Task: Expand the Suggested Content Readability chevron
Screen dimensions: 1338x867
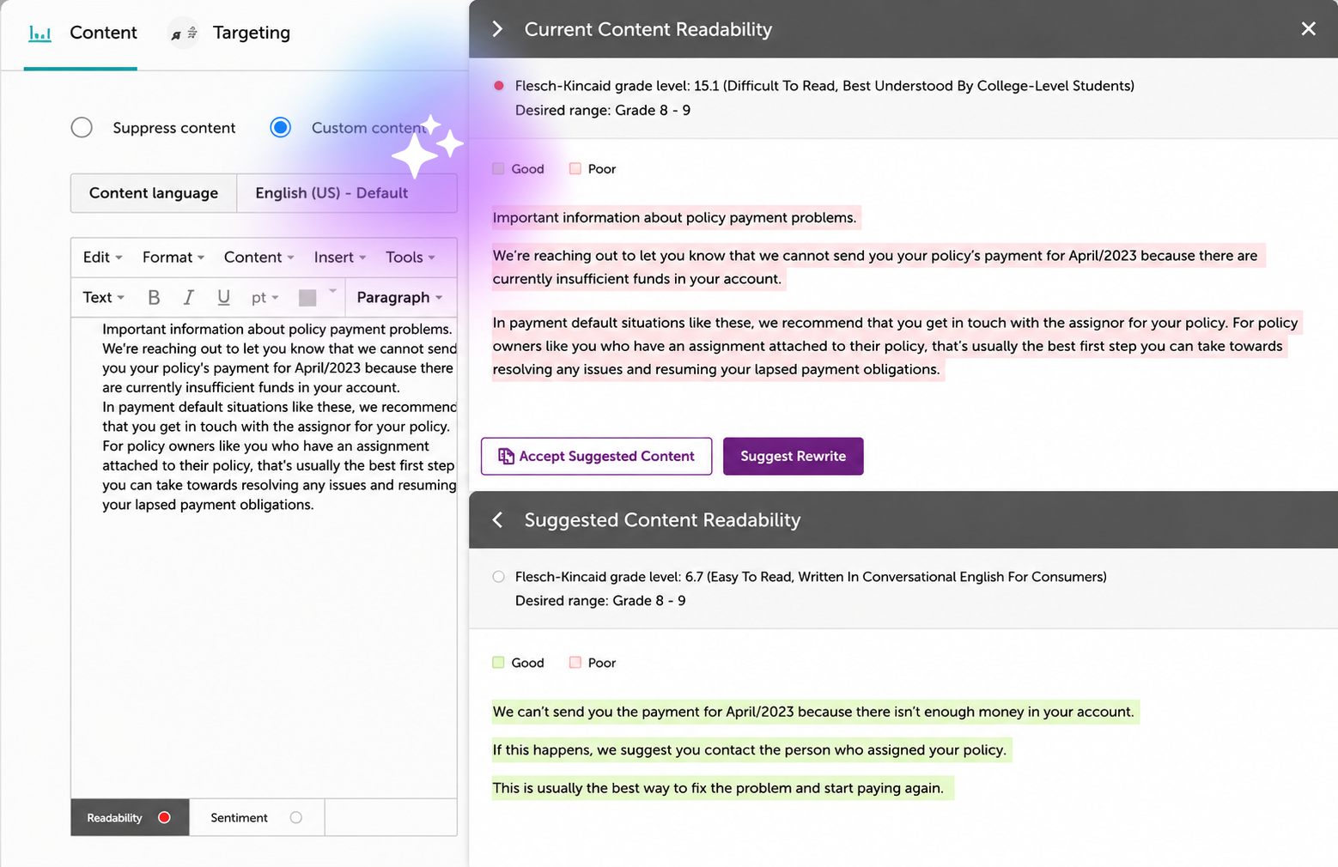Action: (497, 520)
